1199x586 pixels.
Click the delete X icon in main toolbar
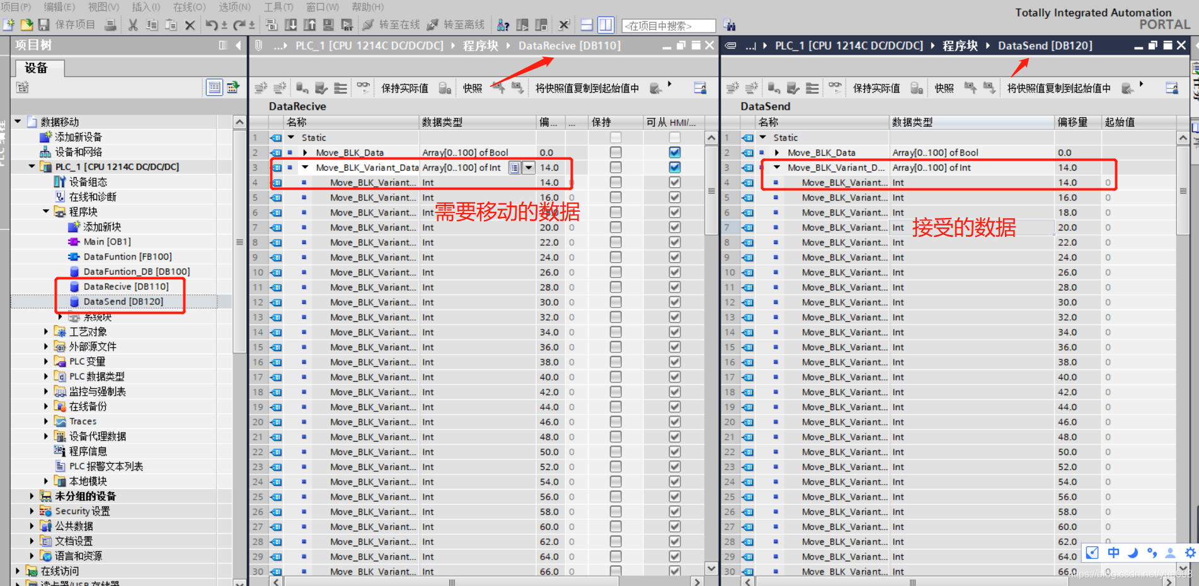tap(190, 25)
